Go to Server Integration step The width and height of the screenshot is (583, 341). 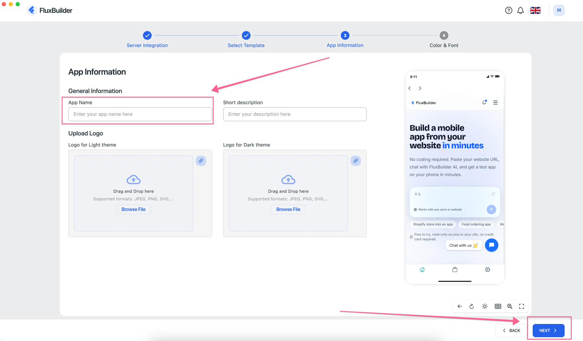pyautogui.click(x=147, y=40)
